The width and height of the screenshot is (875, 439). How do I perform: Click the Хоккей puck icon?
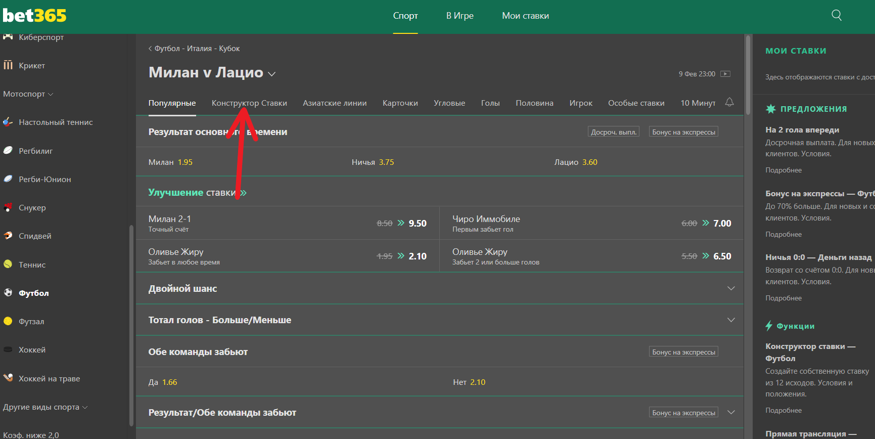[8, 349]
